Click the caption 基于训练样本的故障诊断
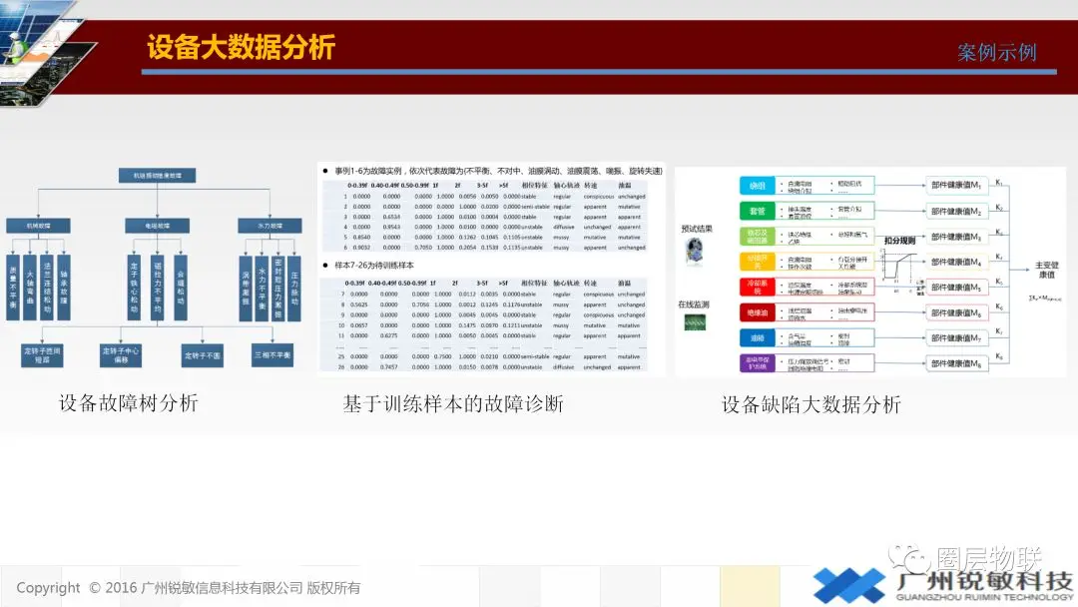The width and height of the screenshot is (1078, 607). [453, 403]
